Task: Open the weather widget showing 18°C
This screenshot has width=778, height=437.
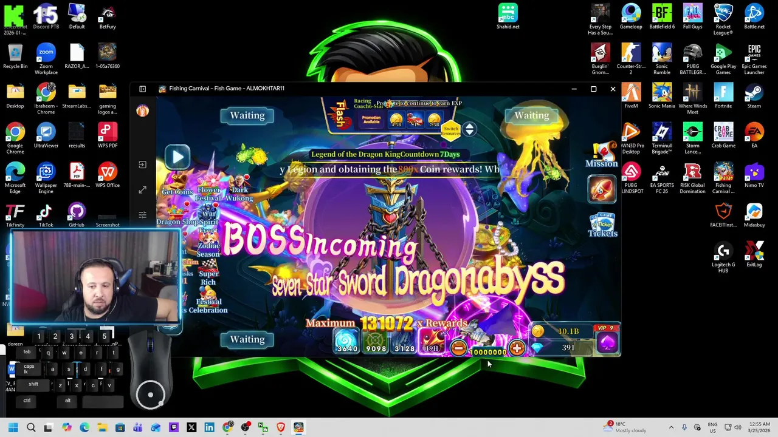Action: [625, 427]
